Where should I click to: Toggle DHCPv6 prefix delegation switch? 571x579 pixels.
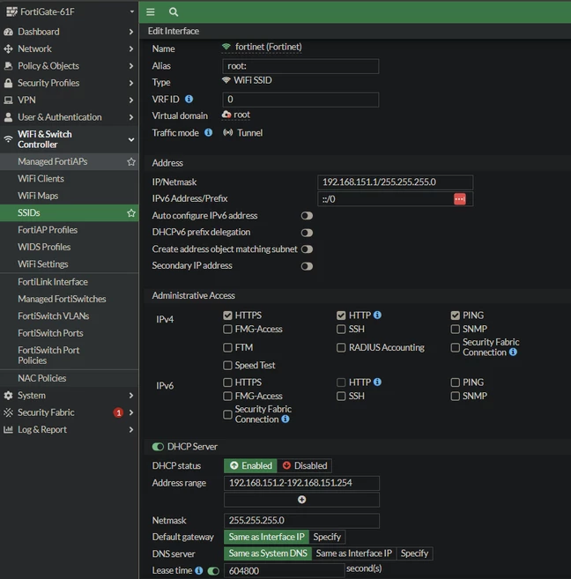click(307, 233)
